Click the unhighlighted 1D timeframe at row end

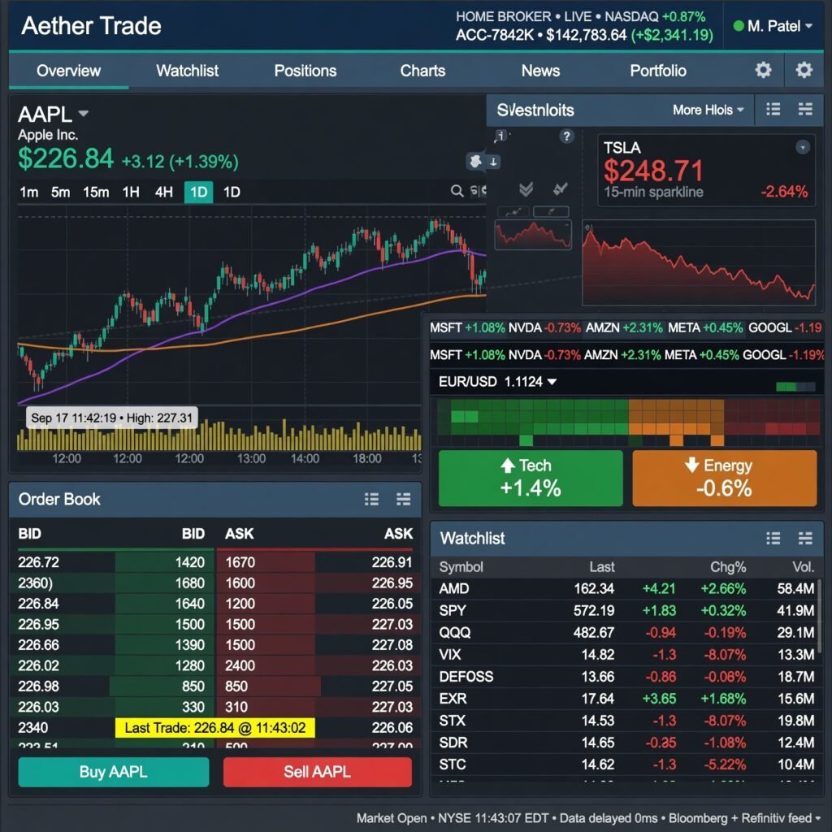(232, 192)
